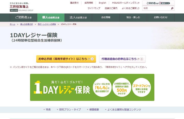The width and height of the screenshot is (184, 119).
Task: Go to ホーム in the breadcrumb
Action: (x=13, y=24)
